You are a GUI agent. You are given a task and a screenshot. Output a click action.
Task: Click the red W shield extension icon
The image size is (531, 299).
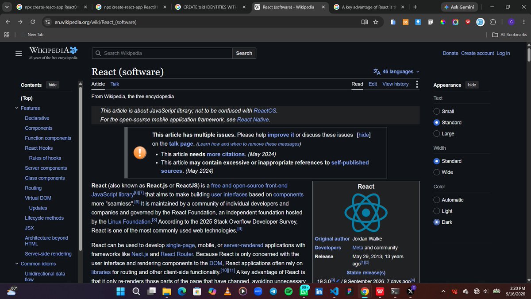(468, 22)
